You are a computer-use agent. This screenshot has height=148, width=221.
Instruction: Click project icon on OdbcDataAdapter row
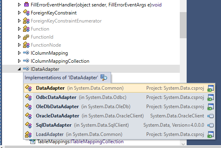coord(210,97)
